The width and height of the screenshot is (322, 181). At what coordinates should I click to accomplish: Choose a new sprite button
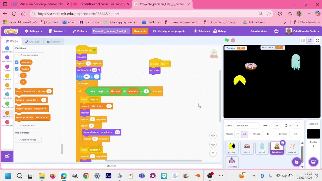297,162
